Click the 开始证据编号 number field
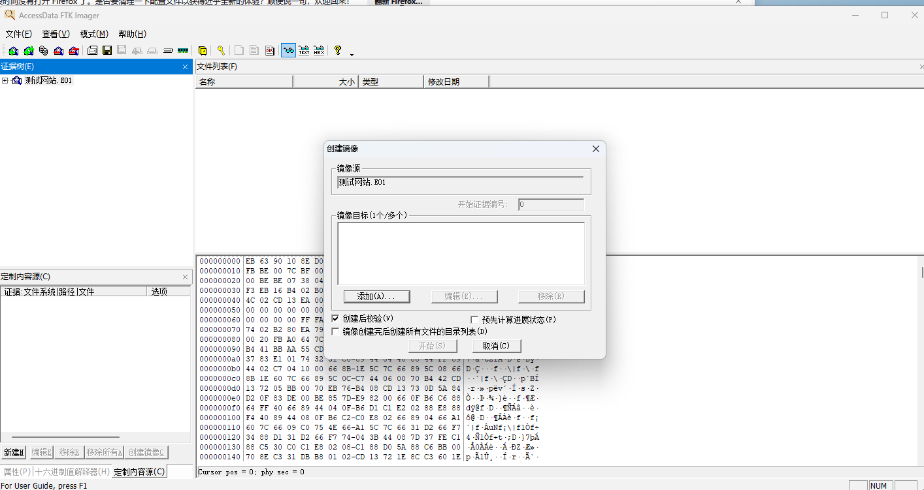 551,205
